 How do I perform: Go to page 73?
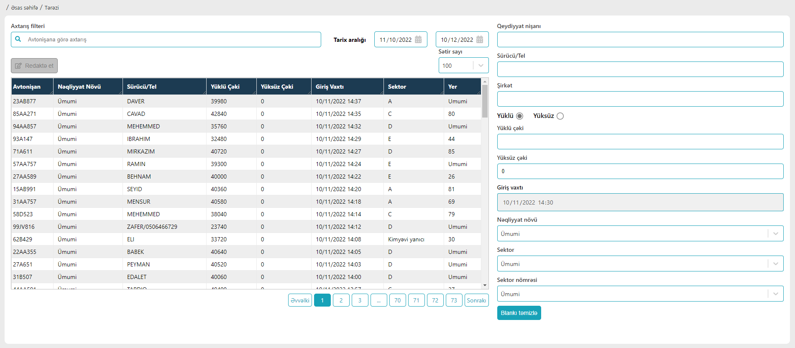(454, 300)
